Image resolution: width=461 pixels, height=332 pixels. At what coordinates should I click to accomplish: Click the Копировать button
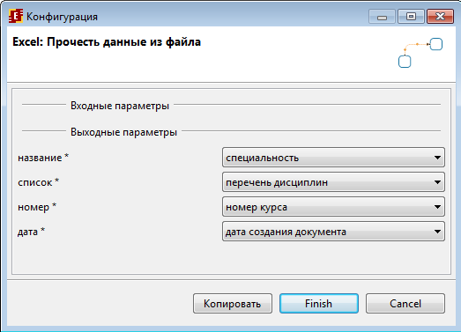click(233, 304)
